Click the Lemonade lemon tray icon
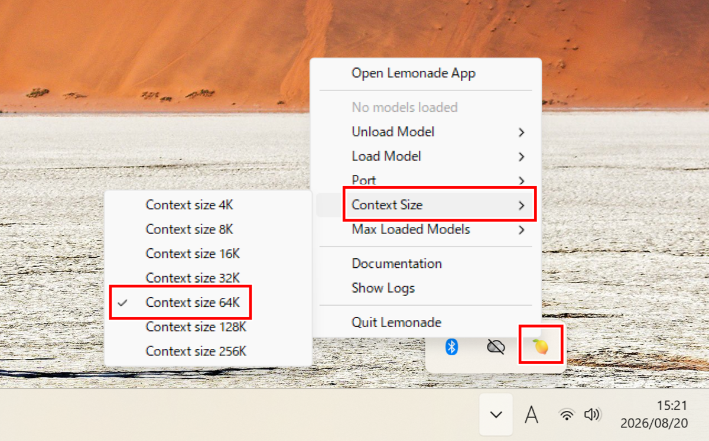The image size is (709, 441). (x=541, y=347)
